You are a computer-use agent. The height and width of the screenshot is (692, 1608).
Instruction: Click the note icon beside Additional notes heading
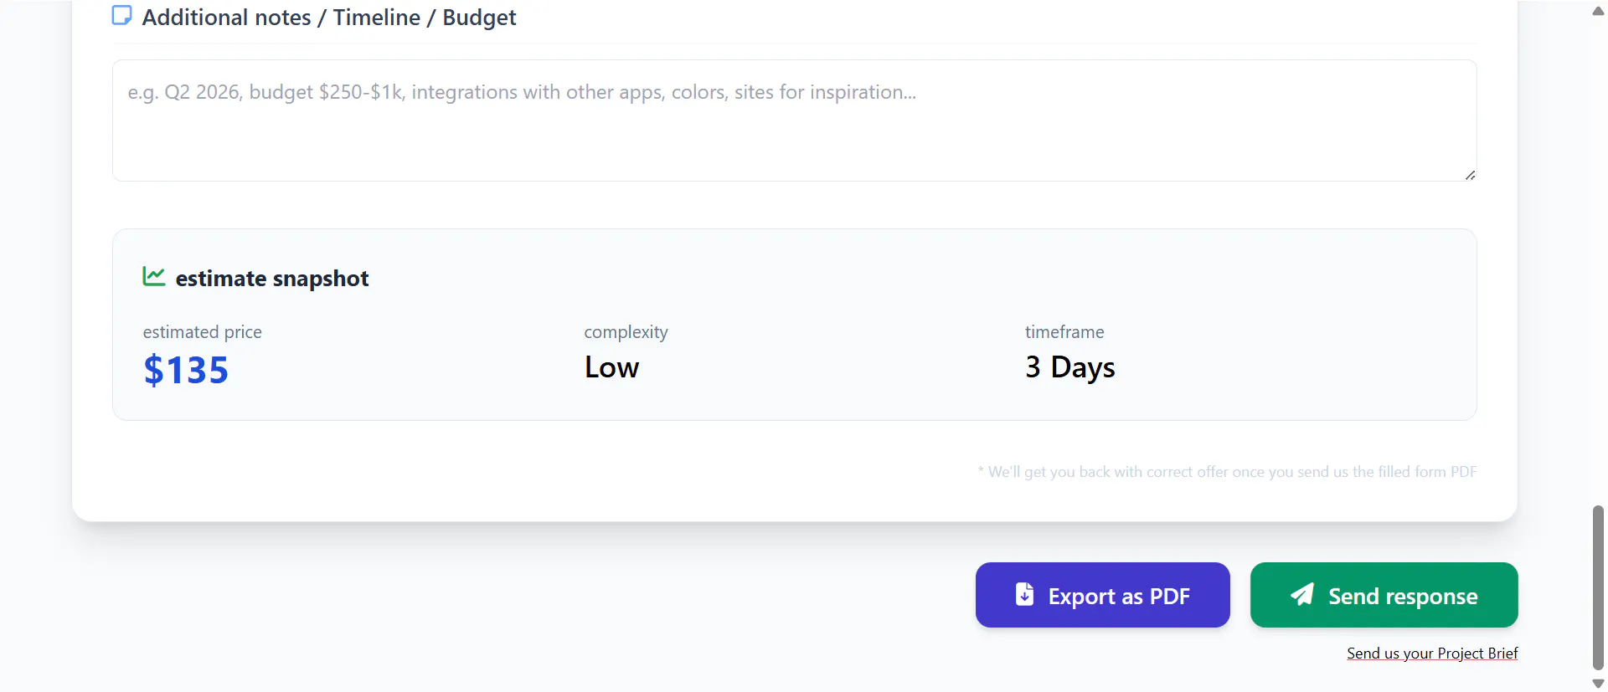coord(122,16)
